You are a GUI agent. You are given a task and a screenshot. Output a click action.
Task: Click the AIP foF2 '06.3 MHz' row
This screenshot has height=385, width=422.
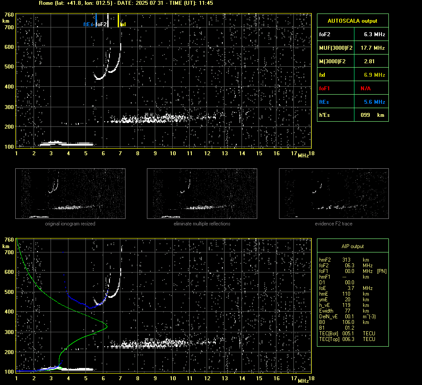pos(346,266)
